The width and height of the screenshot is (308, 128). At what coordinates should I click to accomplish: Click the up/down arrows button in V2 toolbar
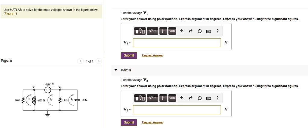point(163,98)
